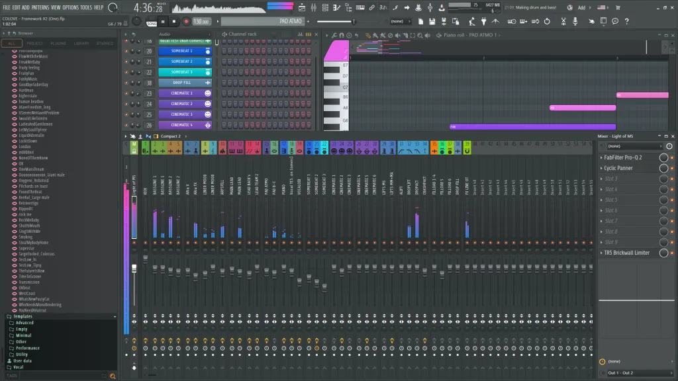This screenshot has height=381, width=678.
Task: Click the Pause playback button
Action: (x=163, y=21)
